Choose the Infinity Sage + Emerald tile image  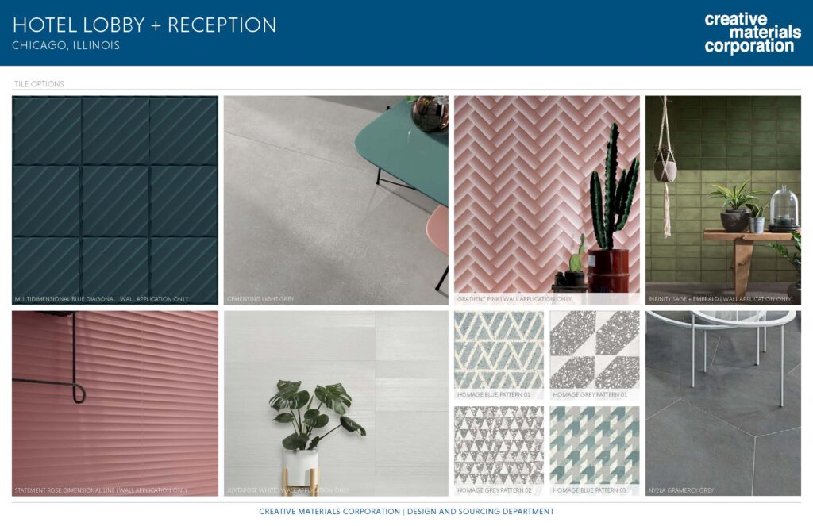pyautogui.click(x=723, y=200)
